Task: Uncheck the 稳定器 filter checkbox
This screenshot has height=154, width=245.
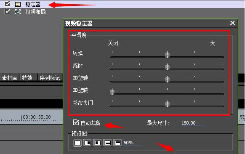Action: coord(7,4)
